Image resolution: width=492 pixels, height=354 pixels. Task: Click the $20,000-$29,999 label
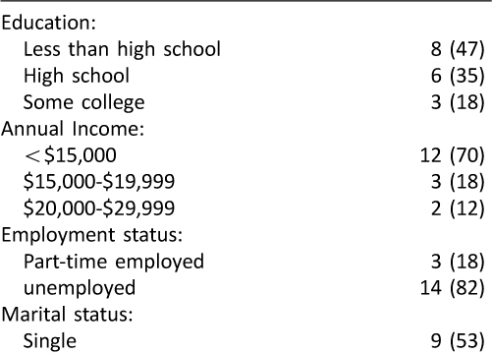pyautogui.click(x=99, y=208)
